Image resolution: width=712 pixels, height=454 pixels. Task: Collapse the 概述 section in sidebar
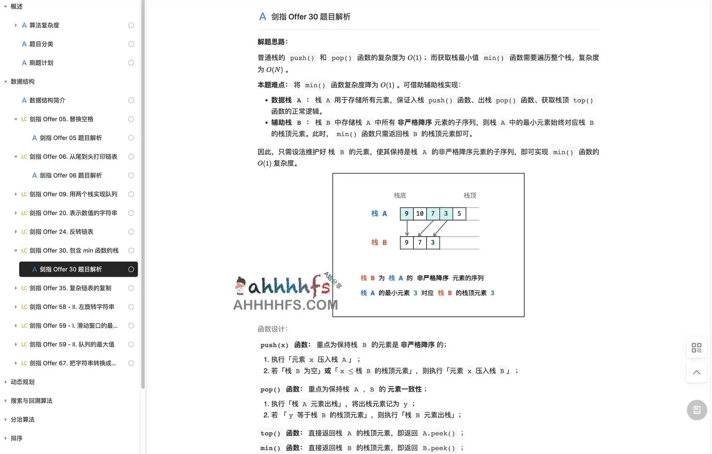[x=5, y=6]
